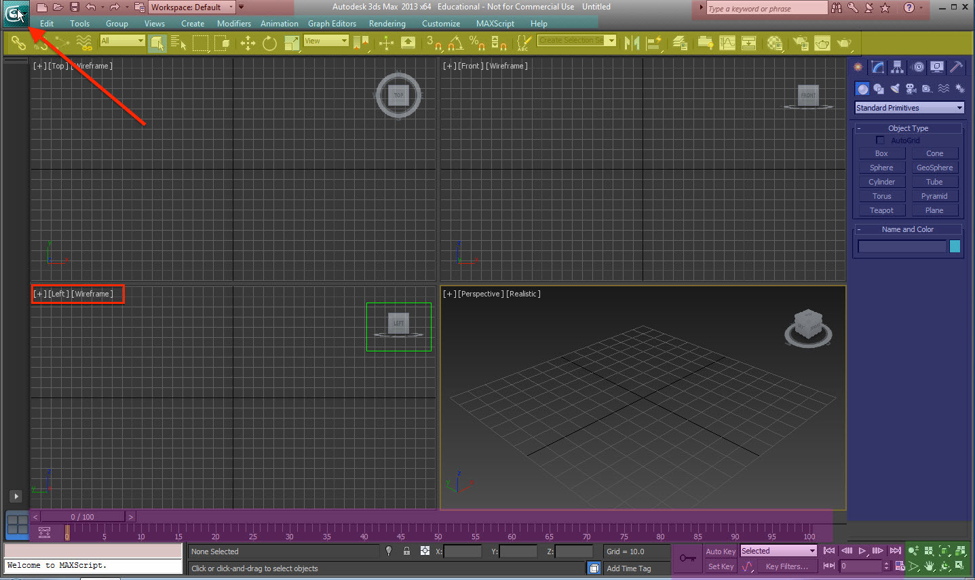This screenshot has height=580, width=975.
Task: Click the Cylinder primitive button
Action: pyautogui.click(x=881, y=182)
